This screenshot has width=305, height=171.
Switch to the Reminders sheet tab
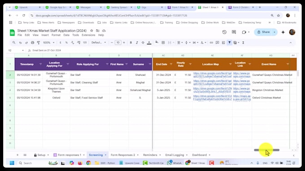click(x=152, y=155)
